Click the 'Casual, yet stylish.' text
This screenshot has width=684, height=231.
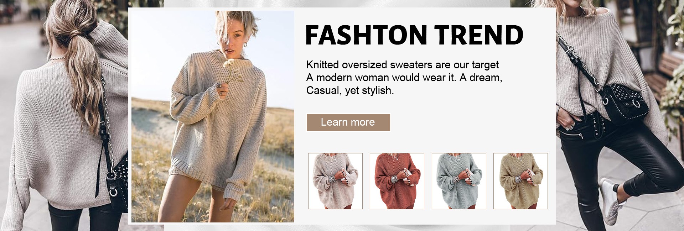(350, 90)
